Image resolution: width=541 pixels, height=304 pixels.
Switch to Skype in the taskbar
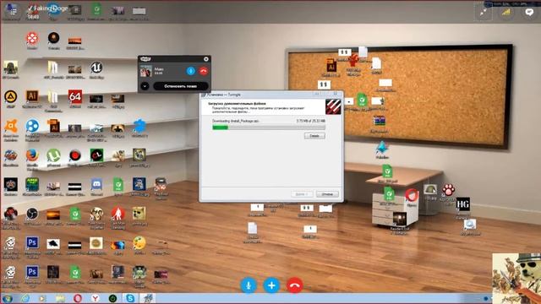point(130,298)
